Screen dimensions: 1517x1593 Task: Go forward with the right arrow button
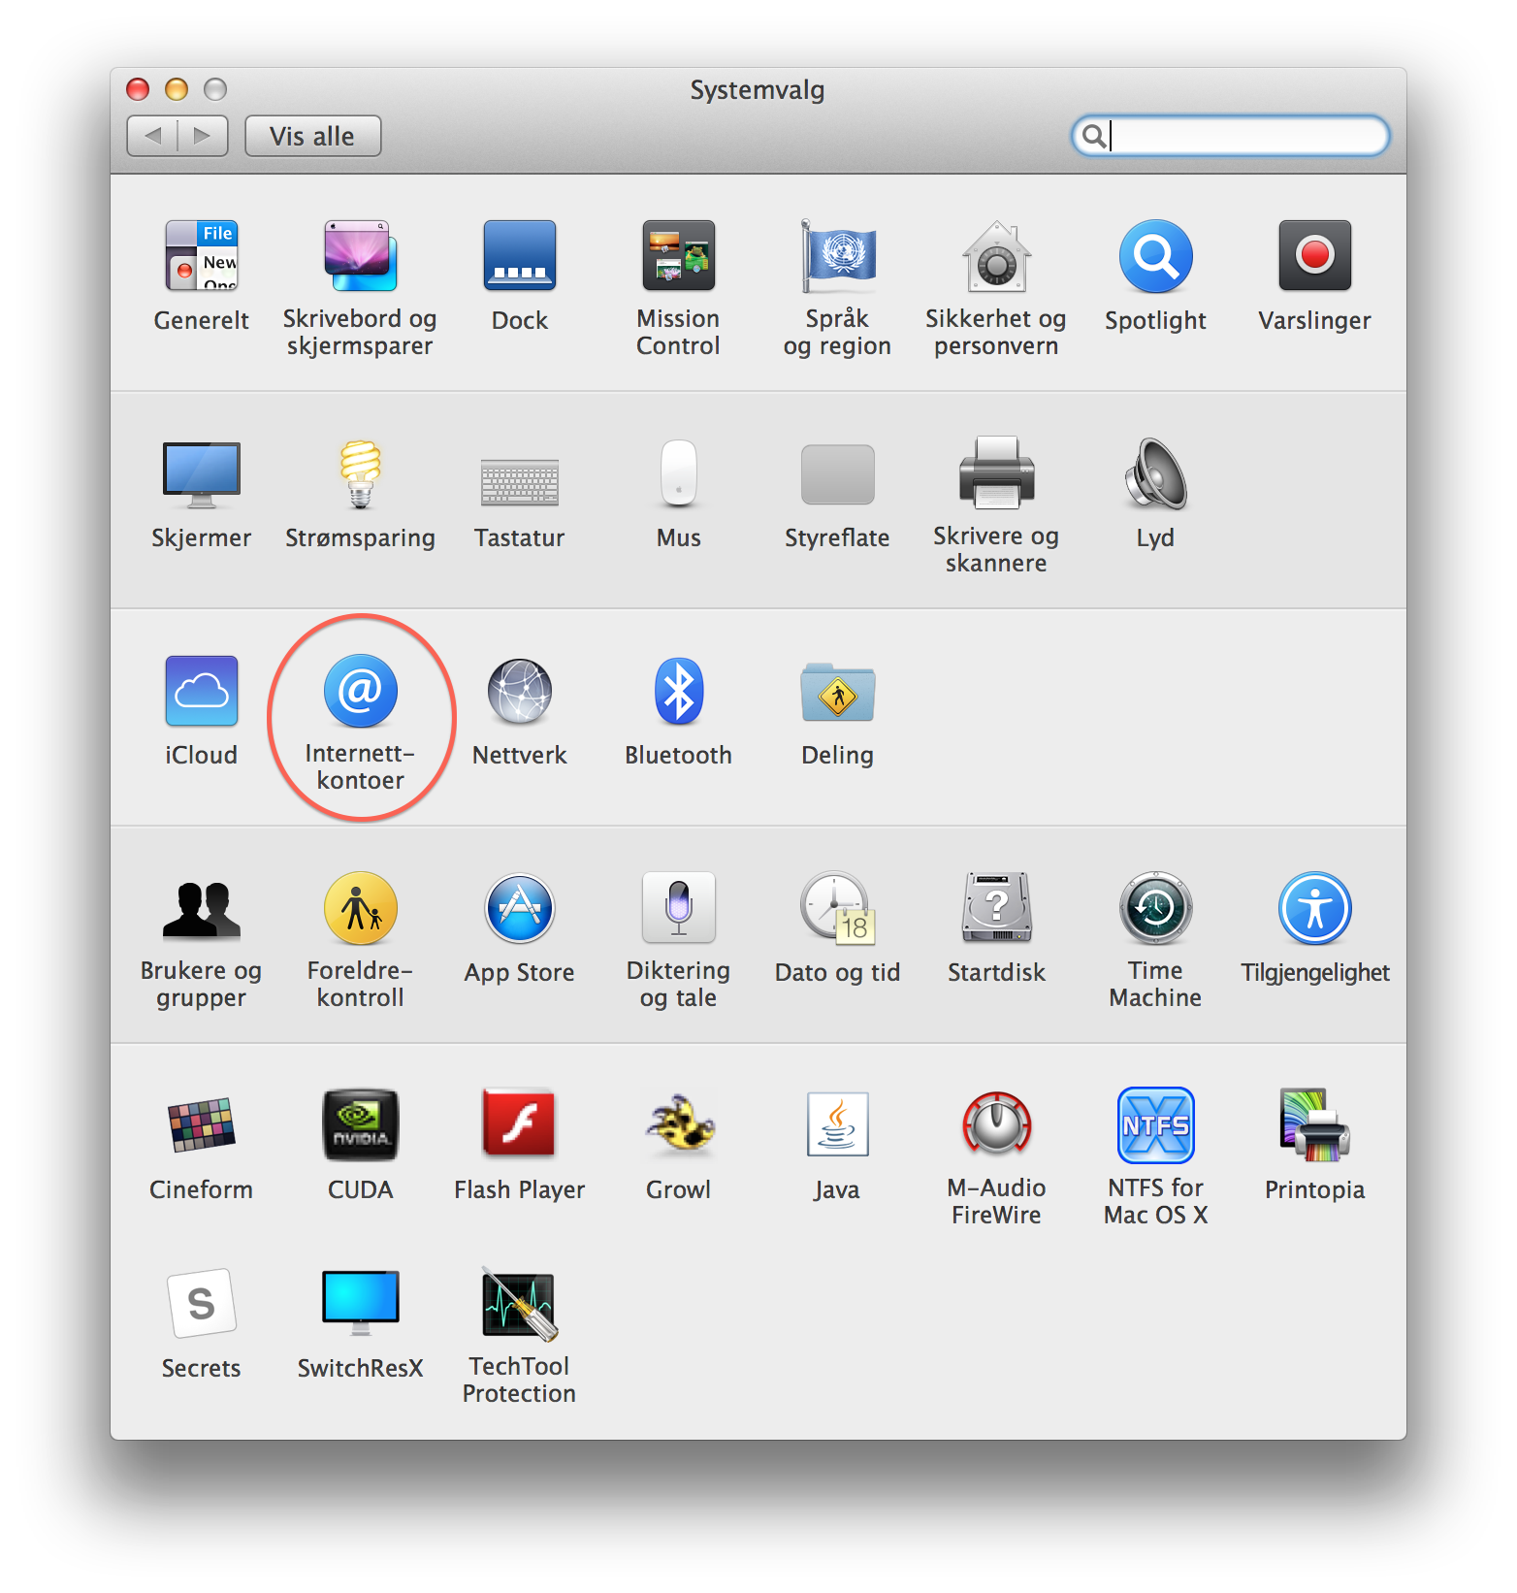pyautogui.click(x=203, y=136)
